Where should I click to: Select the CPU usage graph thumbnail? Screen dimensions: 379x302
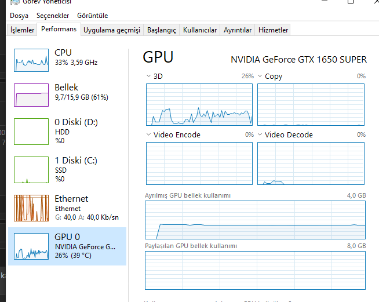point(31,59)
